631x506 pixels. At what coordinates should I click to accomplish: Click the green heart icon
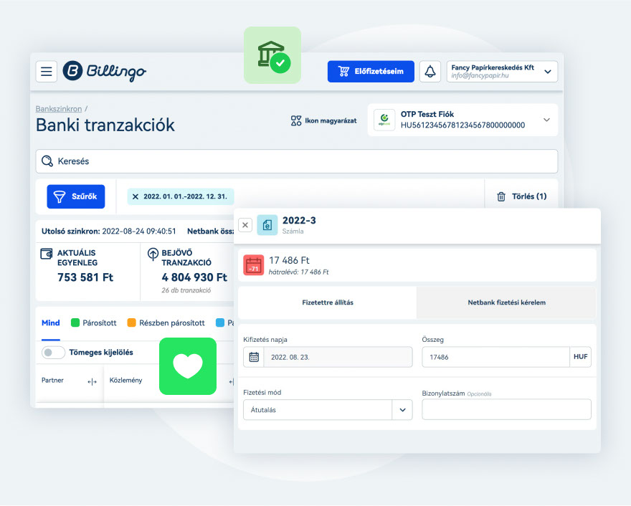click(x=187, y=366)
